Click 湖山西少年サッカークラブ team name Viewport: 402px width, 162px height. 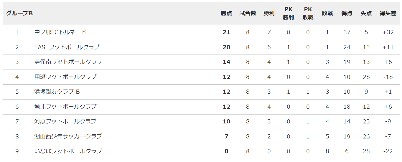coord(68,136)
